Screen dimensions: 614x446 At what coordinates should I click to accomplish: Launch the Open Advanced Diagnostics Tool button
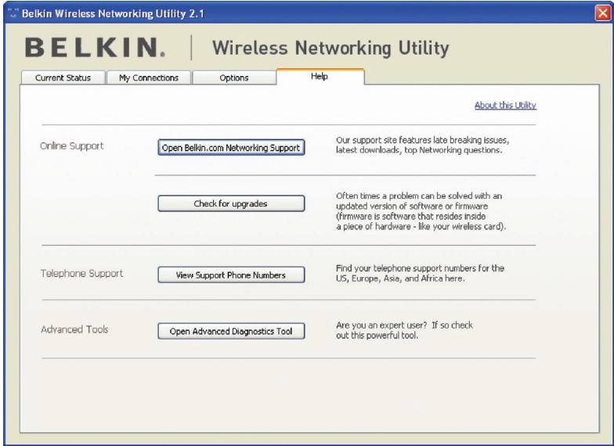click(231, 331)
